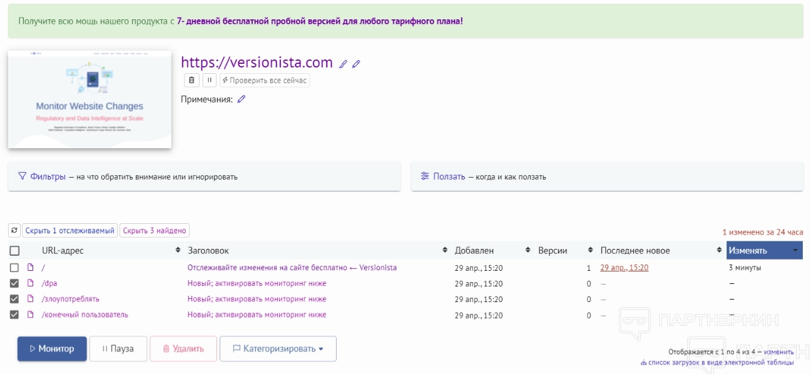
Task: Open the 29 апр., 15:20 latest version link
Action: pyautogui.click(x=624, y=268)
